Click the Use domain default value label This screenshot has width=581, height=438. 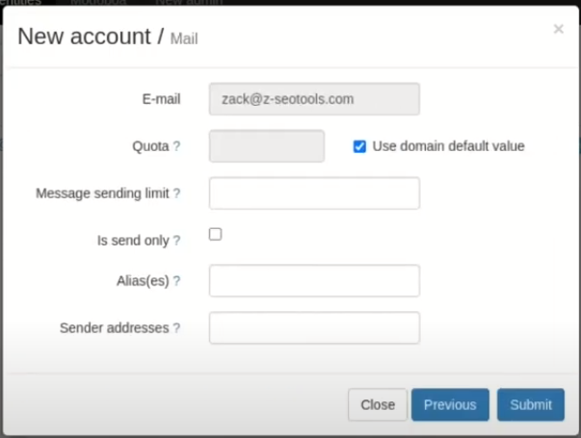[x=448, y=146]
